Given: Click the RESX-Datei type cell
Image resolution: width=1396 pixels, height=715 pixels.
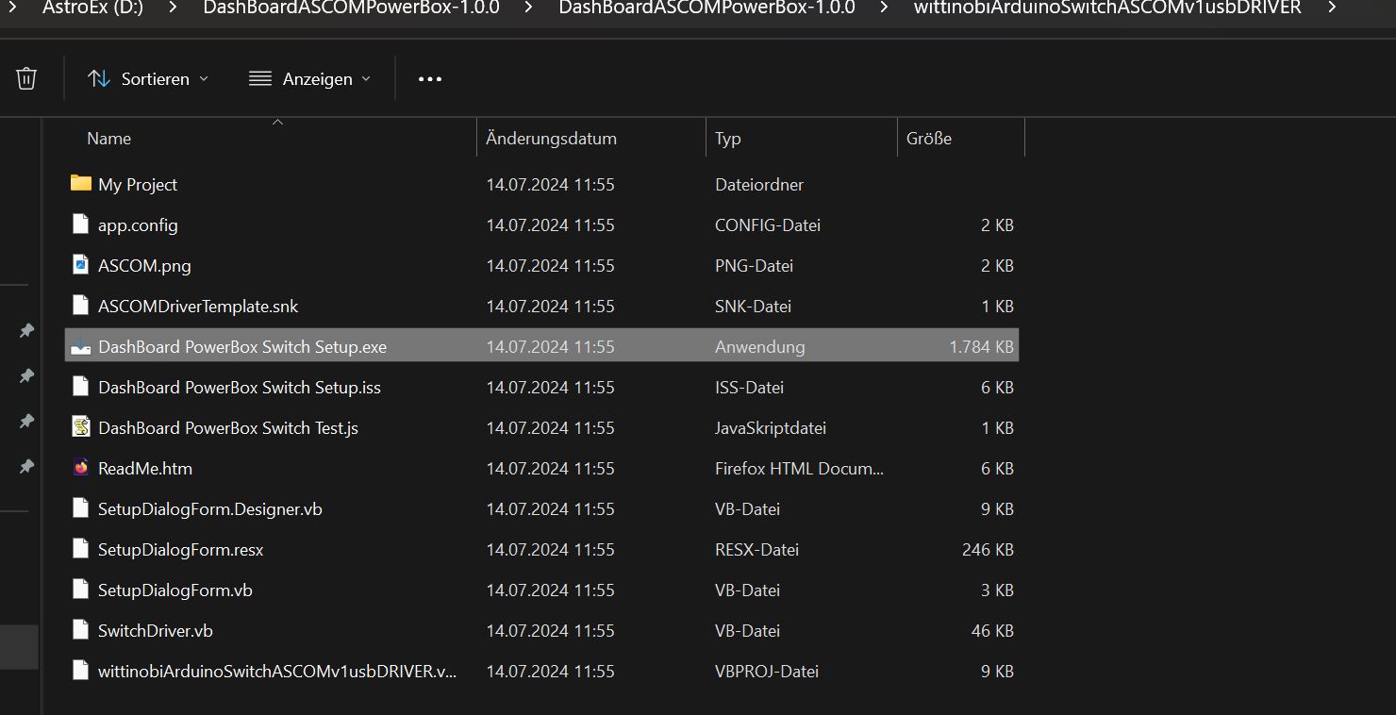Looking at the screenshot, I should point(756,550).
